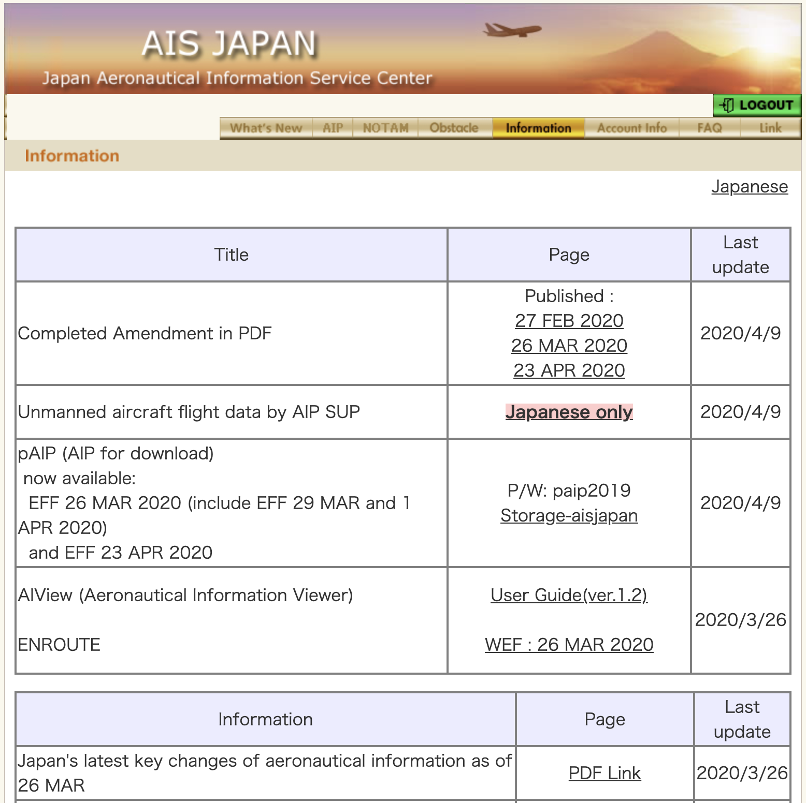Open the Account Info tab

tap(631, 128)
